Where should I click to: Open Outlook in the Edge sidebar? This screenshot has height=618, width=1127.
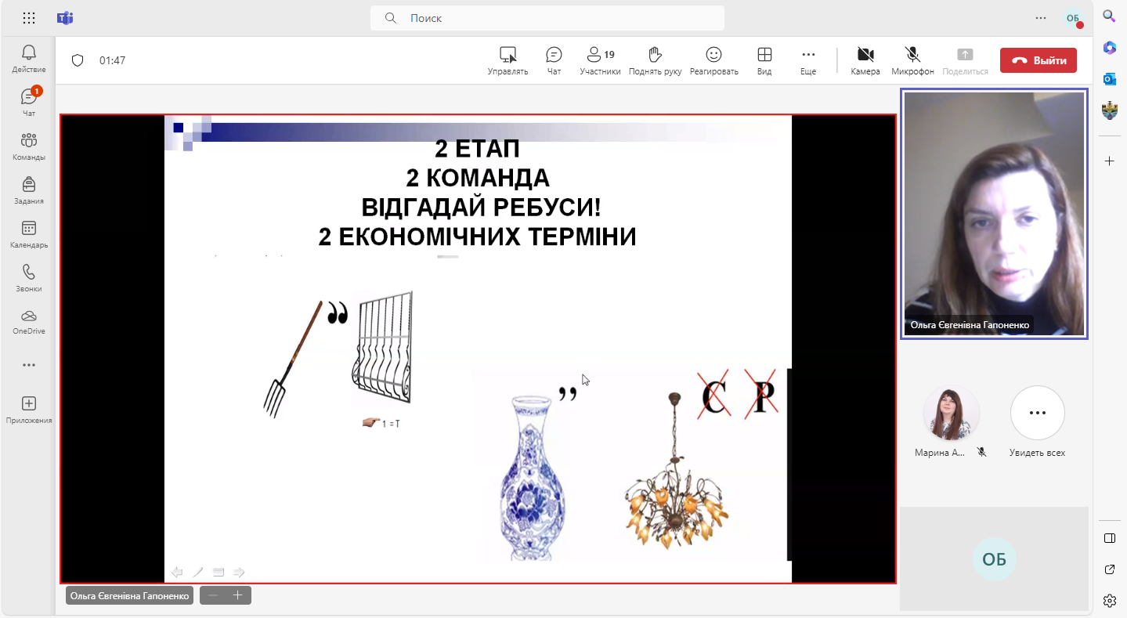1109,78
